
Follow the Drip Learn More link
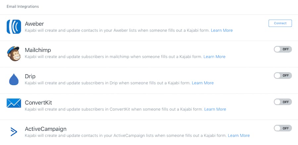(x=203, y=83)
